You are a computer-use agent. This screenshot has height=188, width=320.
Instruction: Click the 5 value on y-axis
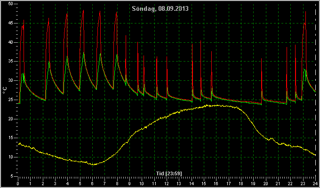click(12, 176)
